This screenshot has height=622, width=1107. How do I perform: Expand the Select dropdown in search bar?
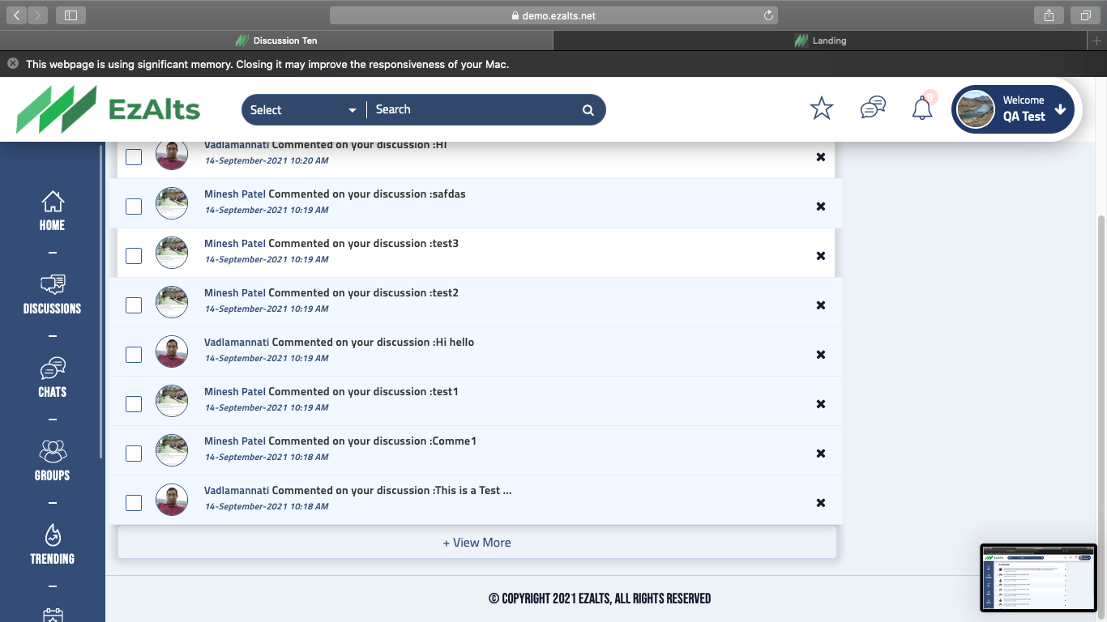(x=303, y=110)
